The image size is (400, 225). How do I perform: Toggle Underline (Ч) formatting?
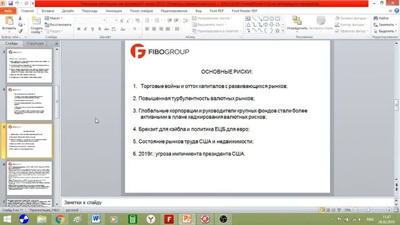pos(92,29)
